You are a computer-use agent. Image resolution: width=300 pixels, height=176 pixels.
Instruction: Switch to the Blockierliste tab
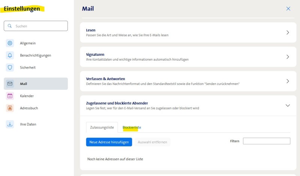coord(132,127)
